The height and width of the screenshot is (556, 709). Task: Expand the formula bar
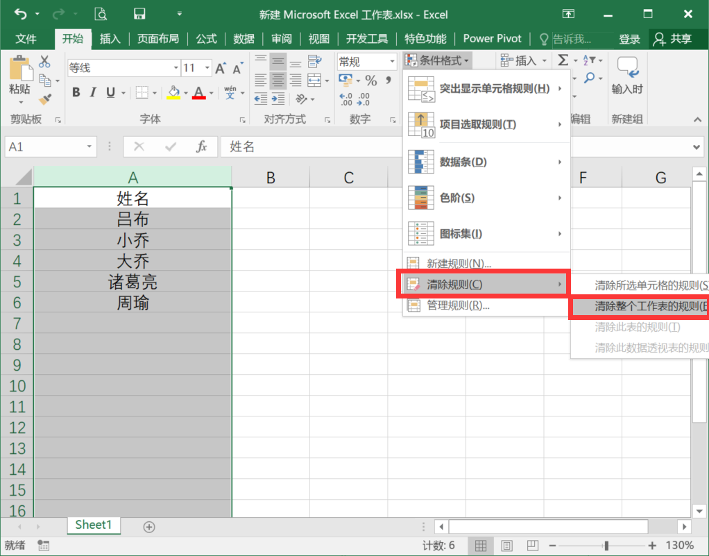pos(697,147)
